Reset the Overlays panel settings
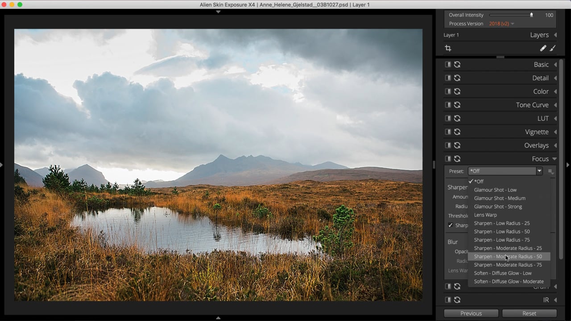The height and width of the screenshot is (321, 571). point(457,145)
